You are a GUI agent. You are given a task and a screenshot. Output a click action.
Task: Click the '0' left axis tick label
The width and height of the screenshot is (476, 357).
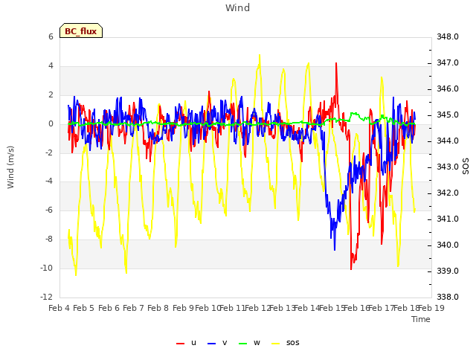[x=51, y=124]
